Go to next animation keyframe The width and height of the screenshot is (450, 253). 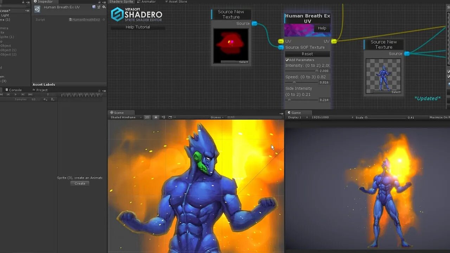tap(22, 95)
